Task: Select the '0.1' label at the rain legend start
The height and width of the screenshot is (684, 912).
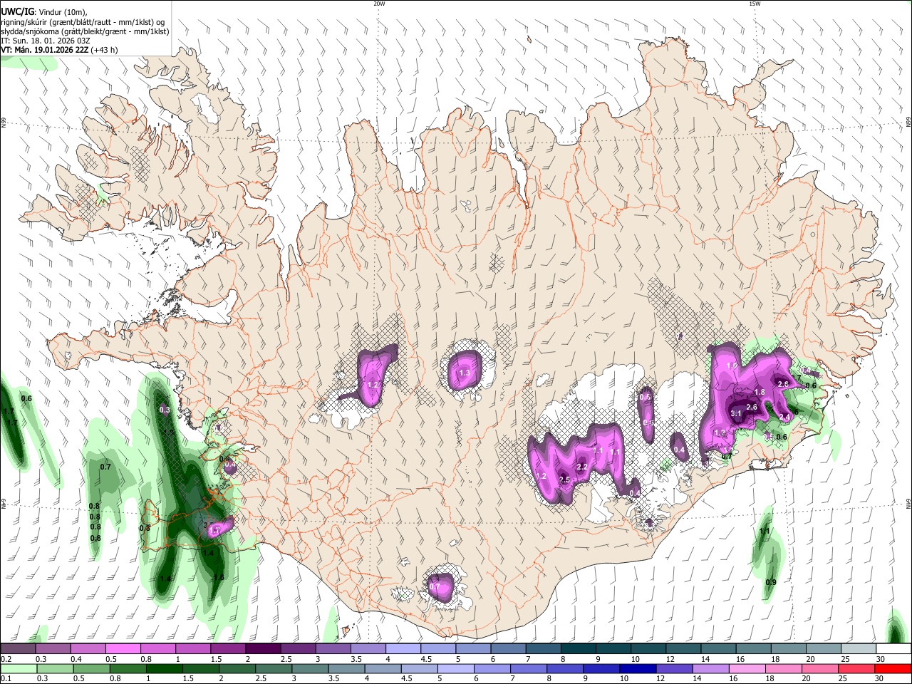Action: click(x=6, y=679)
